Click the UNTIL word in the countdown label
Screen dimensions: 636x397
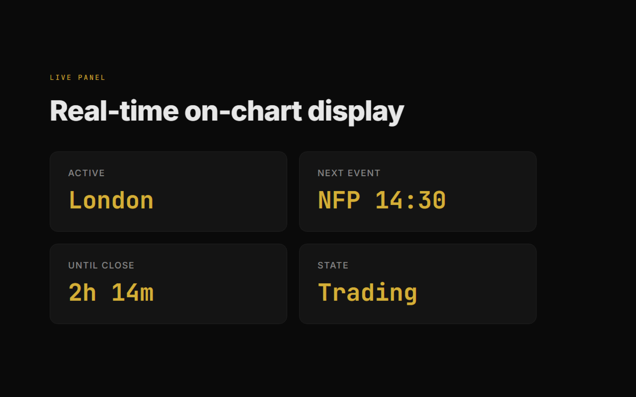pyautogui.click(x=83, y=265)
